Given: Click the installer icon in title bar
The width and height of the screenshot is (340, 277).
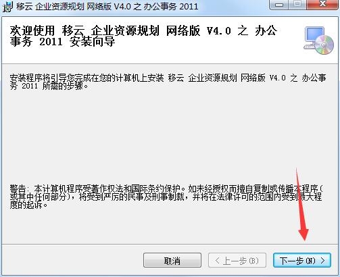Looking at the screenshot, I should pos(7,6).
